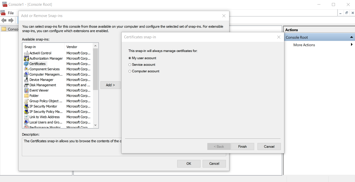Click the Folder snap-in icon
355x182 pixels.
point(26,95)
